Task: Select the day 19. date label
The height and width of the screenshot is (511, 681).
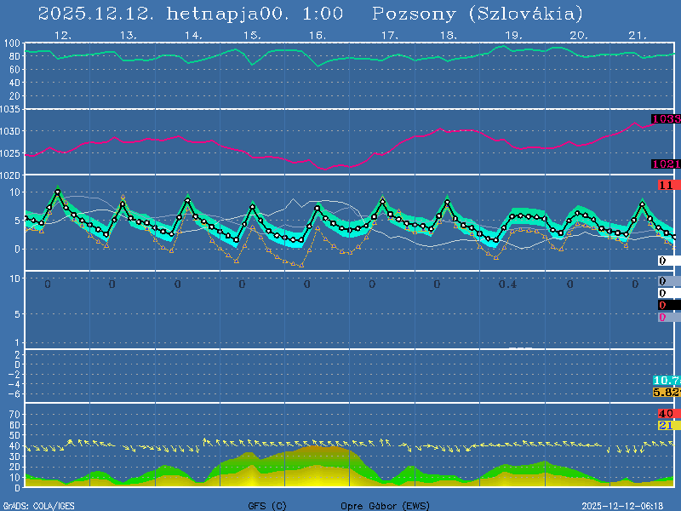Action: [513, 36]
